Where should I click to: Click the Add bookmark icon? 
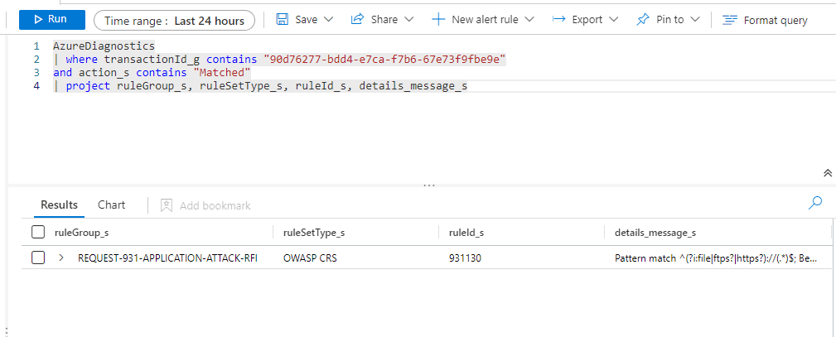[166, 205]
